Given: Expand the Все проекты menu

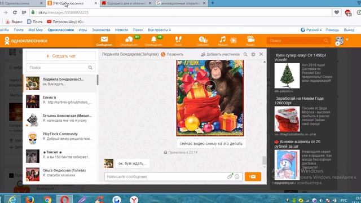Looking at the screenshot, I should tap(159, 30).
